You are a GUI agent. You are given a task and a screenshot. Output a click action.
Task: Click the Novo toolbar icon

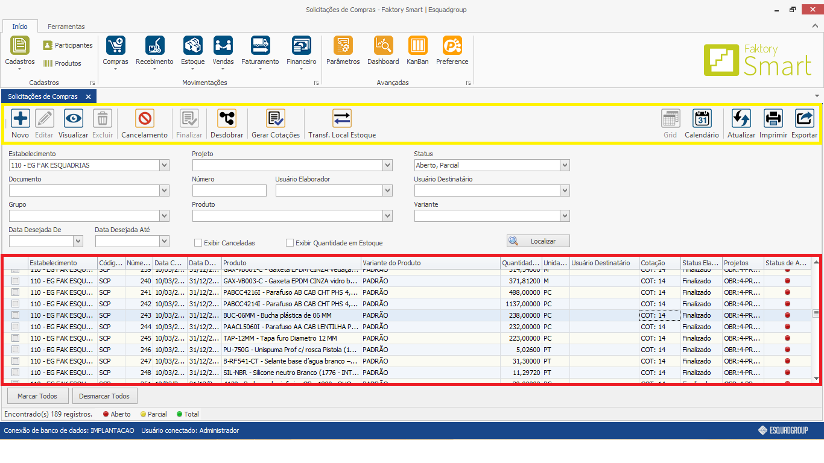pyautogui.click(x=21, y=119)
